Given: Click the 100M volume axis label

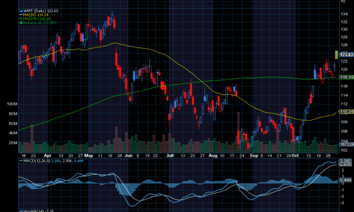Looking at the screenshot, I should (x=12, y=104).
